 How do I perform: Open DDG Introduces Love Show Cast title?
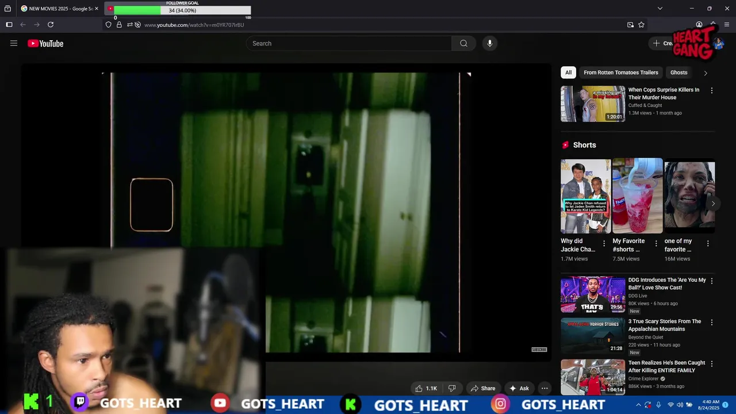(x=667, y=283)
